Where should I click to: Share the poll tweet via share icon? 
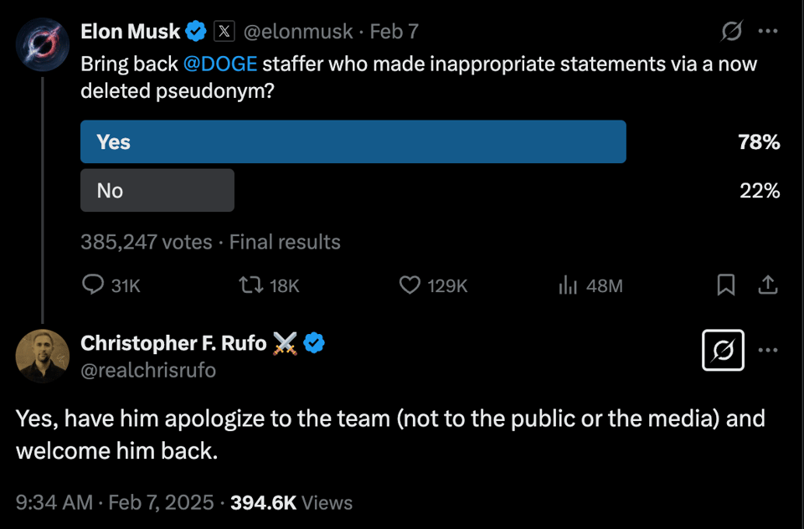coord(766,285)
